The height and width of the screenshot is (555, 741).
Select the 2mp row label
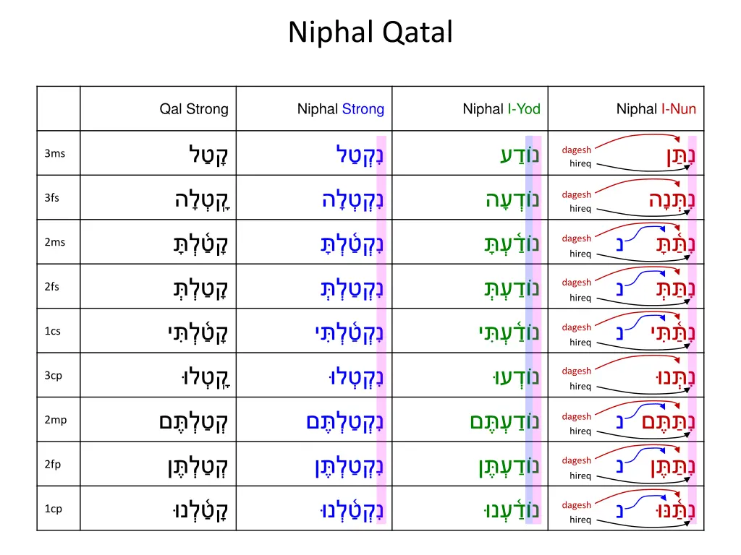[x=55, y=420]
